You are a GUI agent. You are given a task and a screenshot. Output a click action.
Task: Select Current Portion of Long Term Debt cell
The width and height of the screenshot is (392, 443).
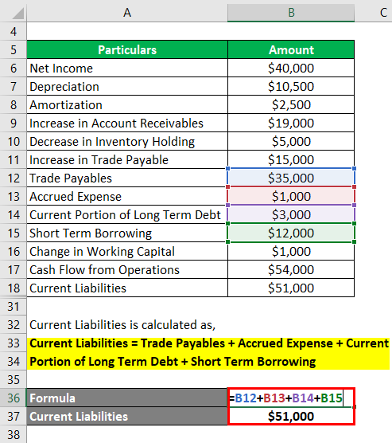[x=127, y=214]
